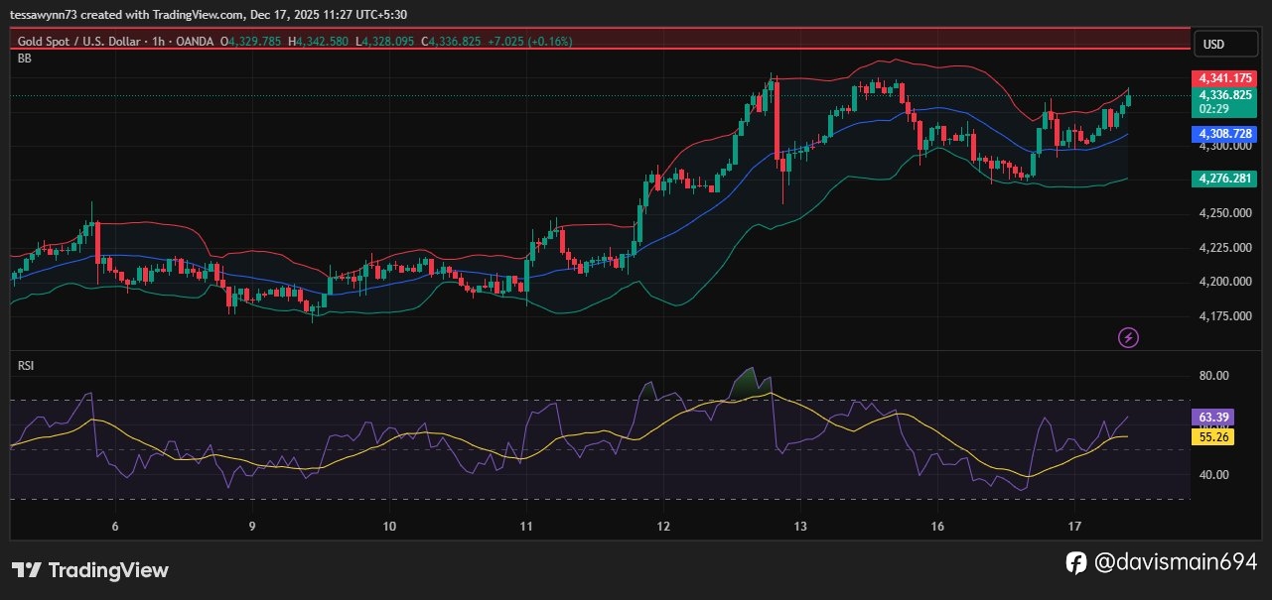Click date 13 on the time axis

[800, 526]
